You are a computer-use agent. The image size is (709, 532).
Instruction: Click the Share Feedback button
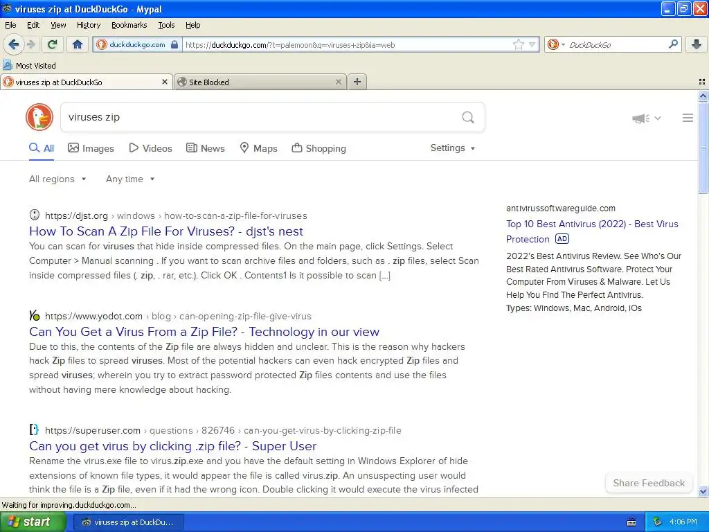tap(649, 483)
